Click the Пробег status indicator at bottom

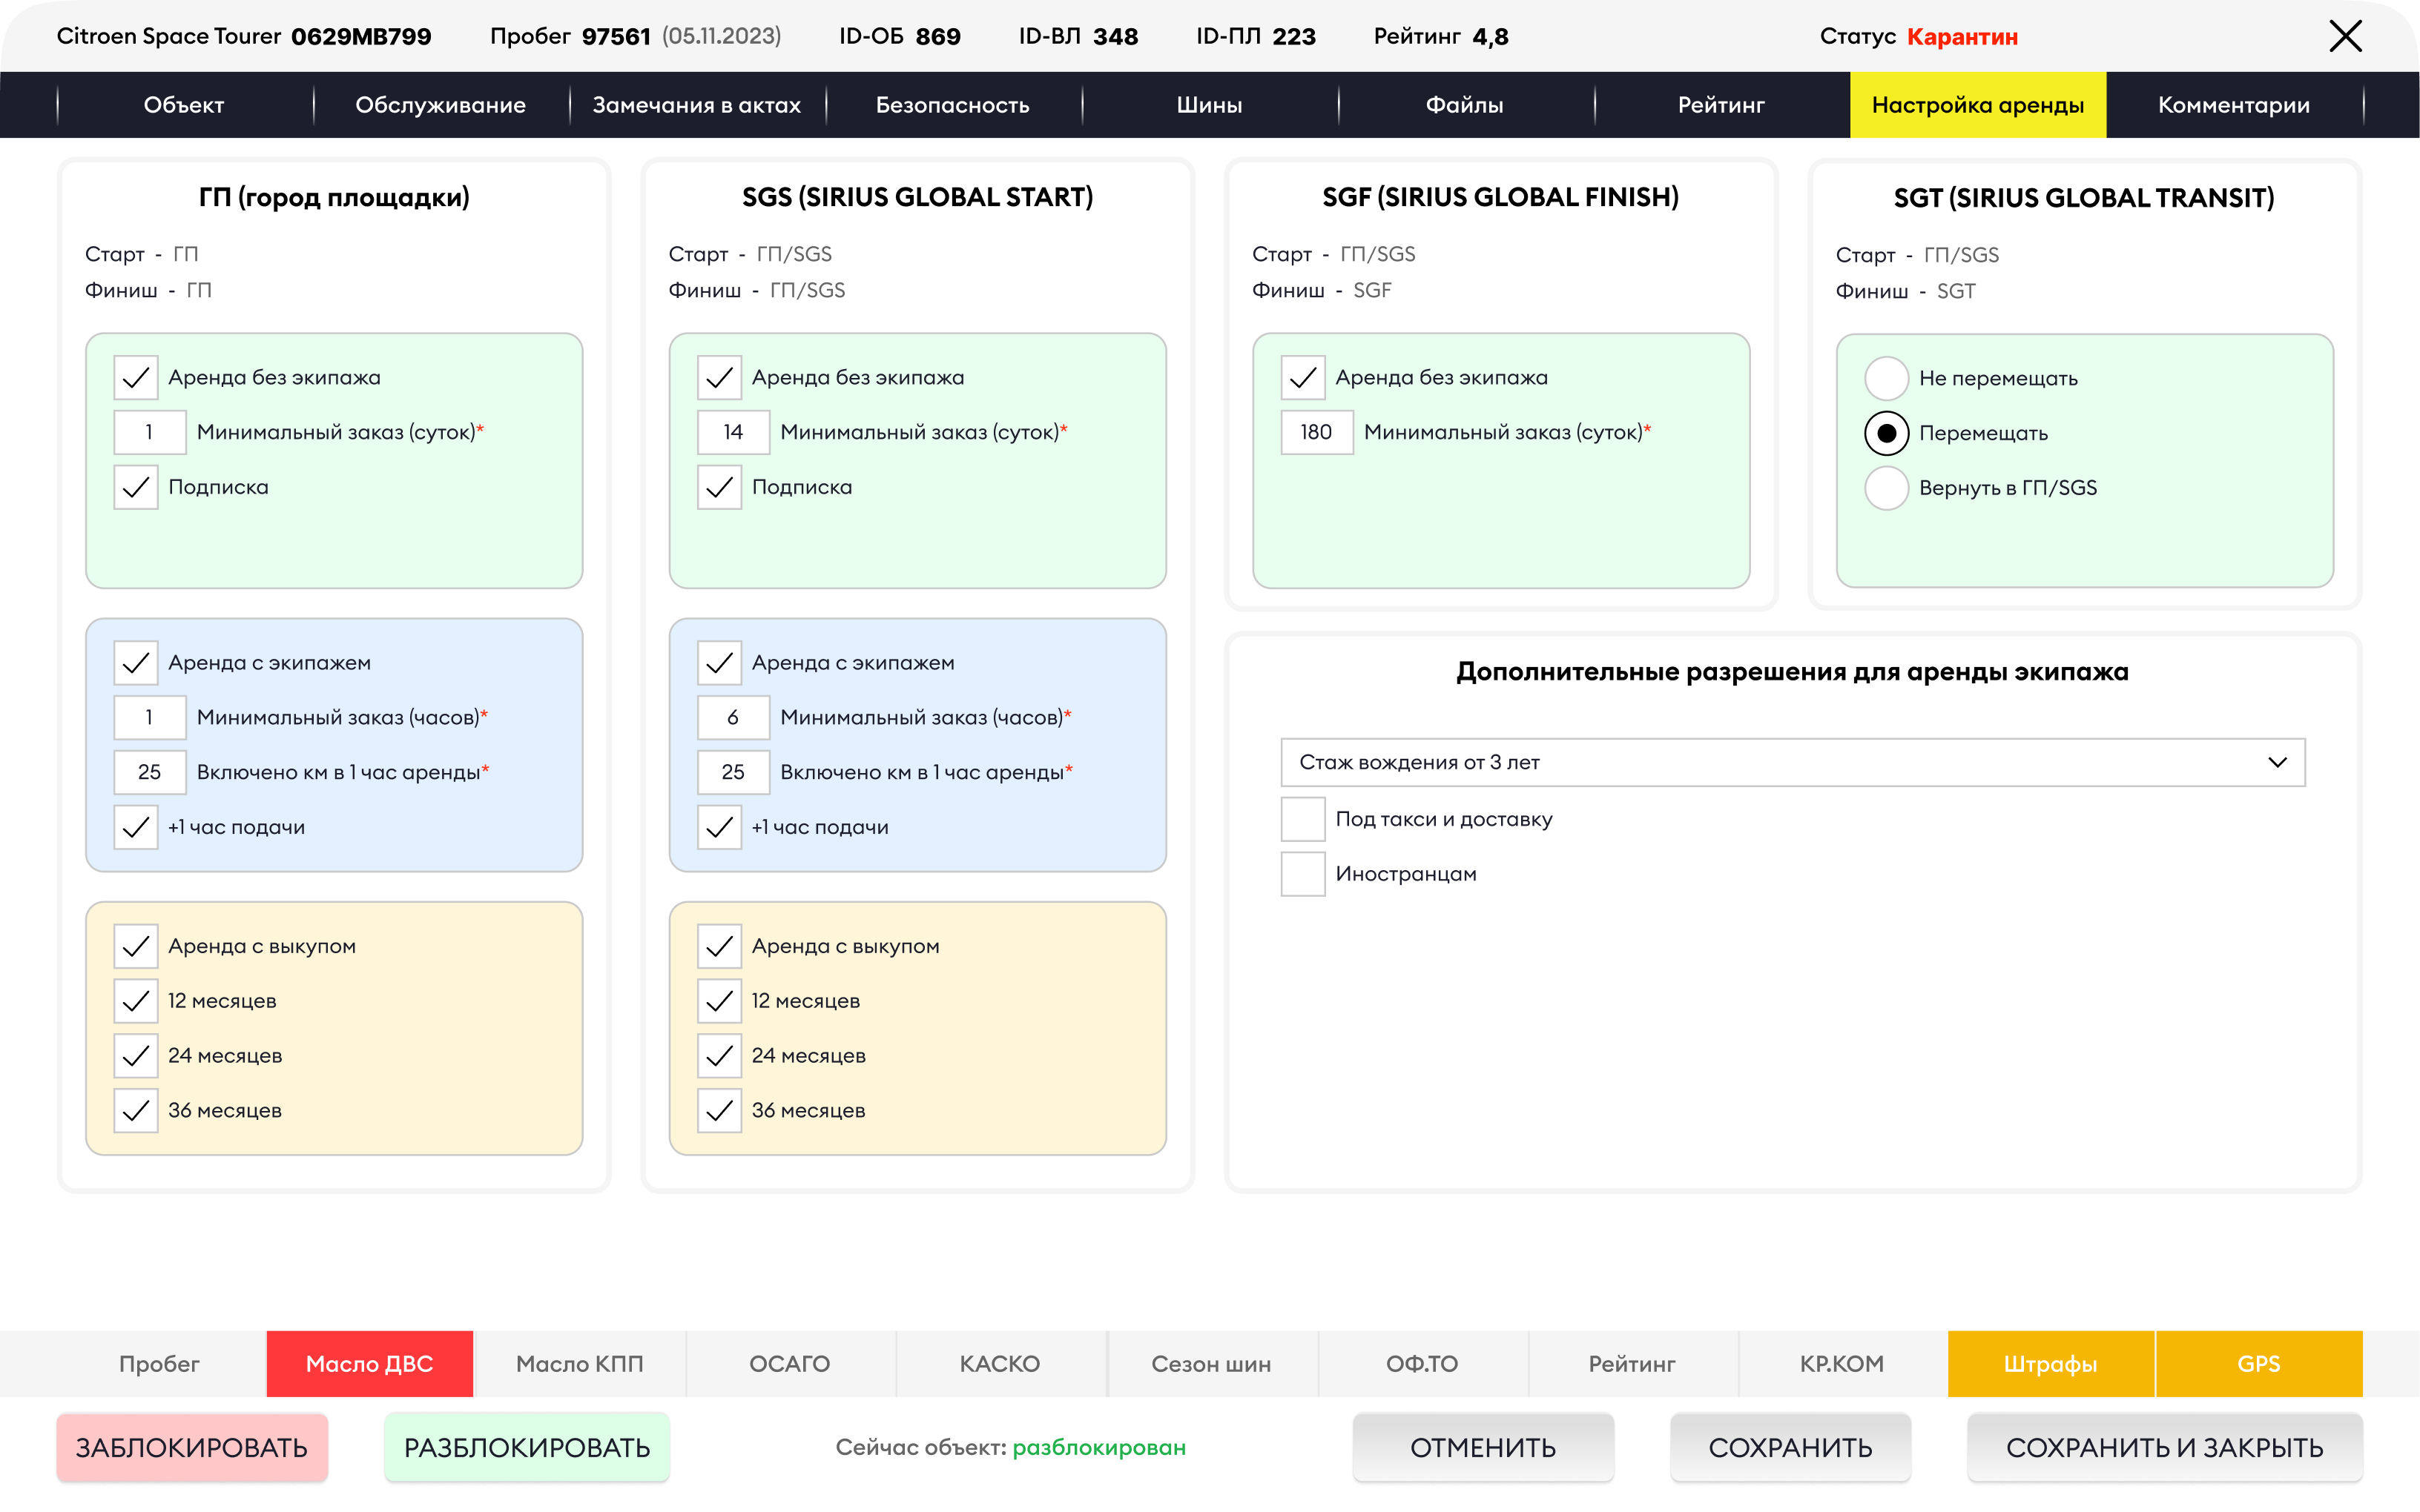coord(159,1363)
